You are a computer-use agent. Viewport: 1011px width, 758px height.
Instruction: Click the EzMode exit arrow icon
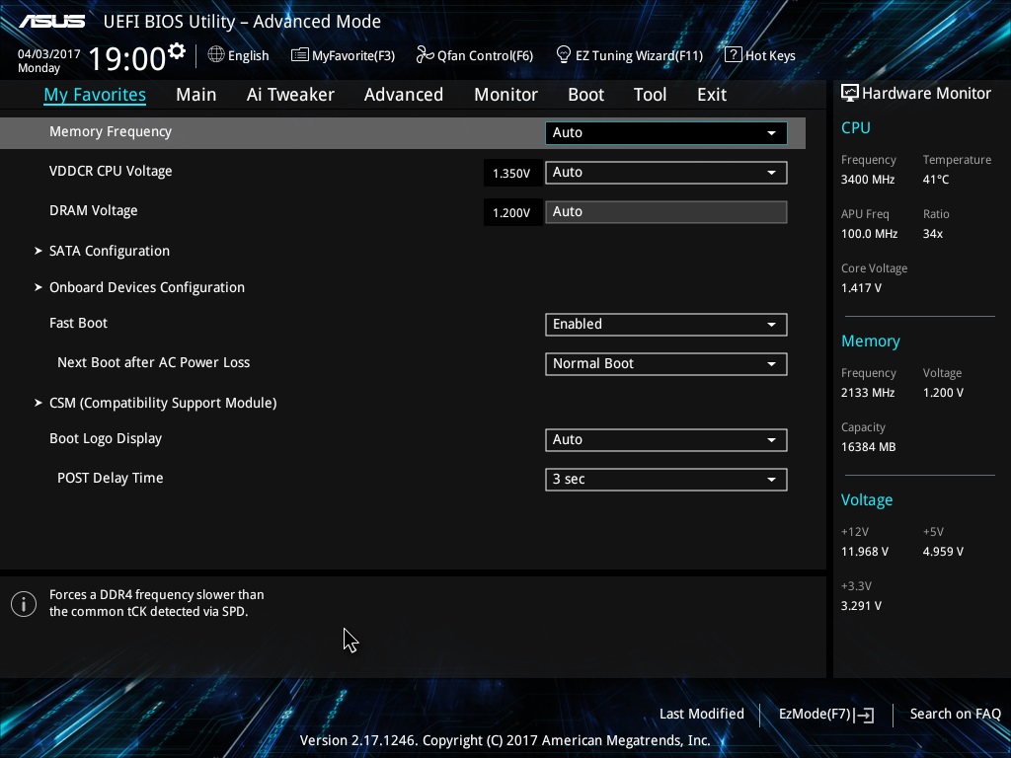pos(865,715)
